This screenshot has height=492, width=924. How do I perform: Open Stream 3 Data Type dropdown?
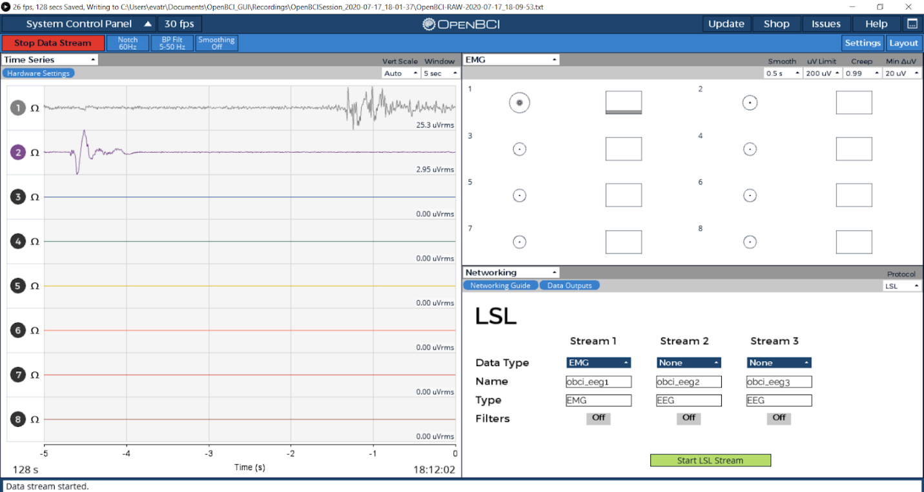tap(779, 362)
